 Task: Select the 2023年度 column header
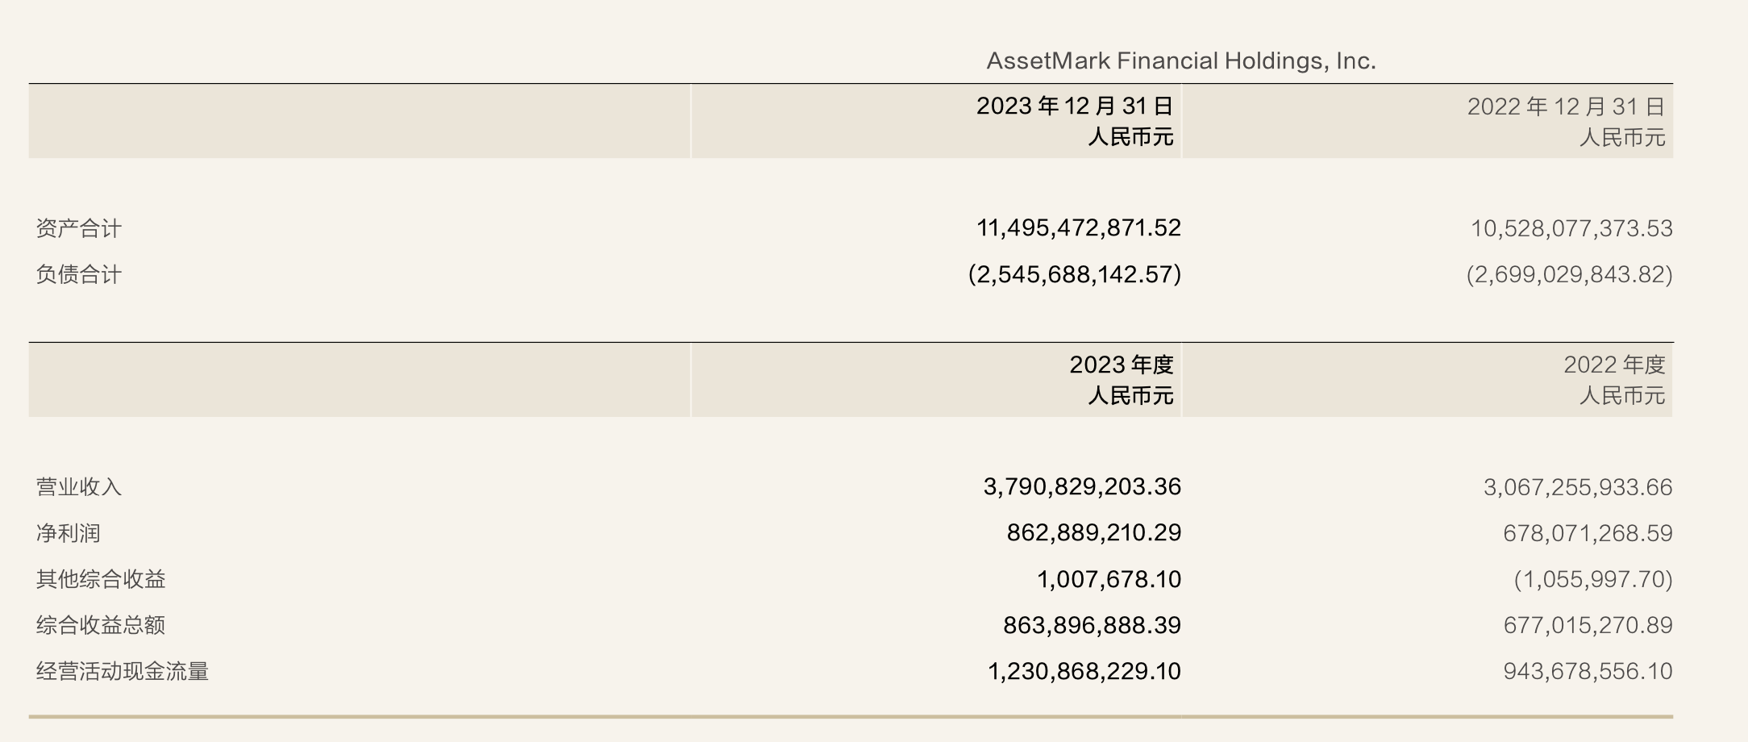coord(1121,365)
